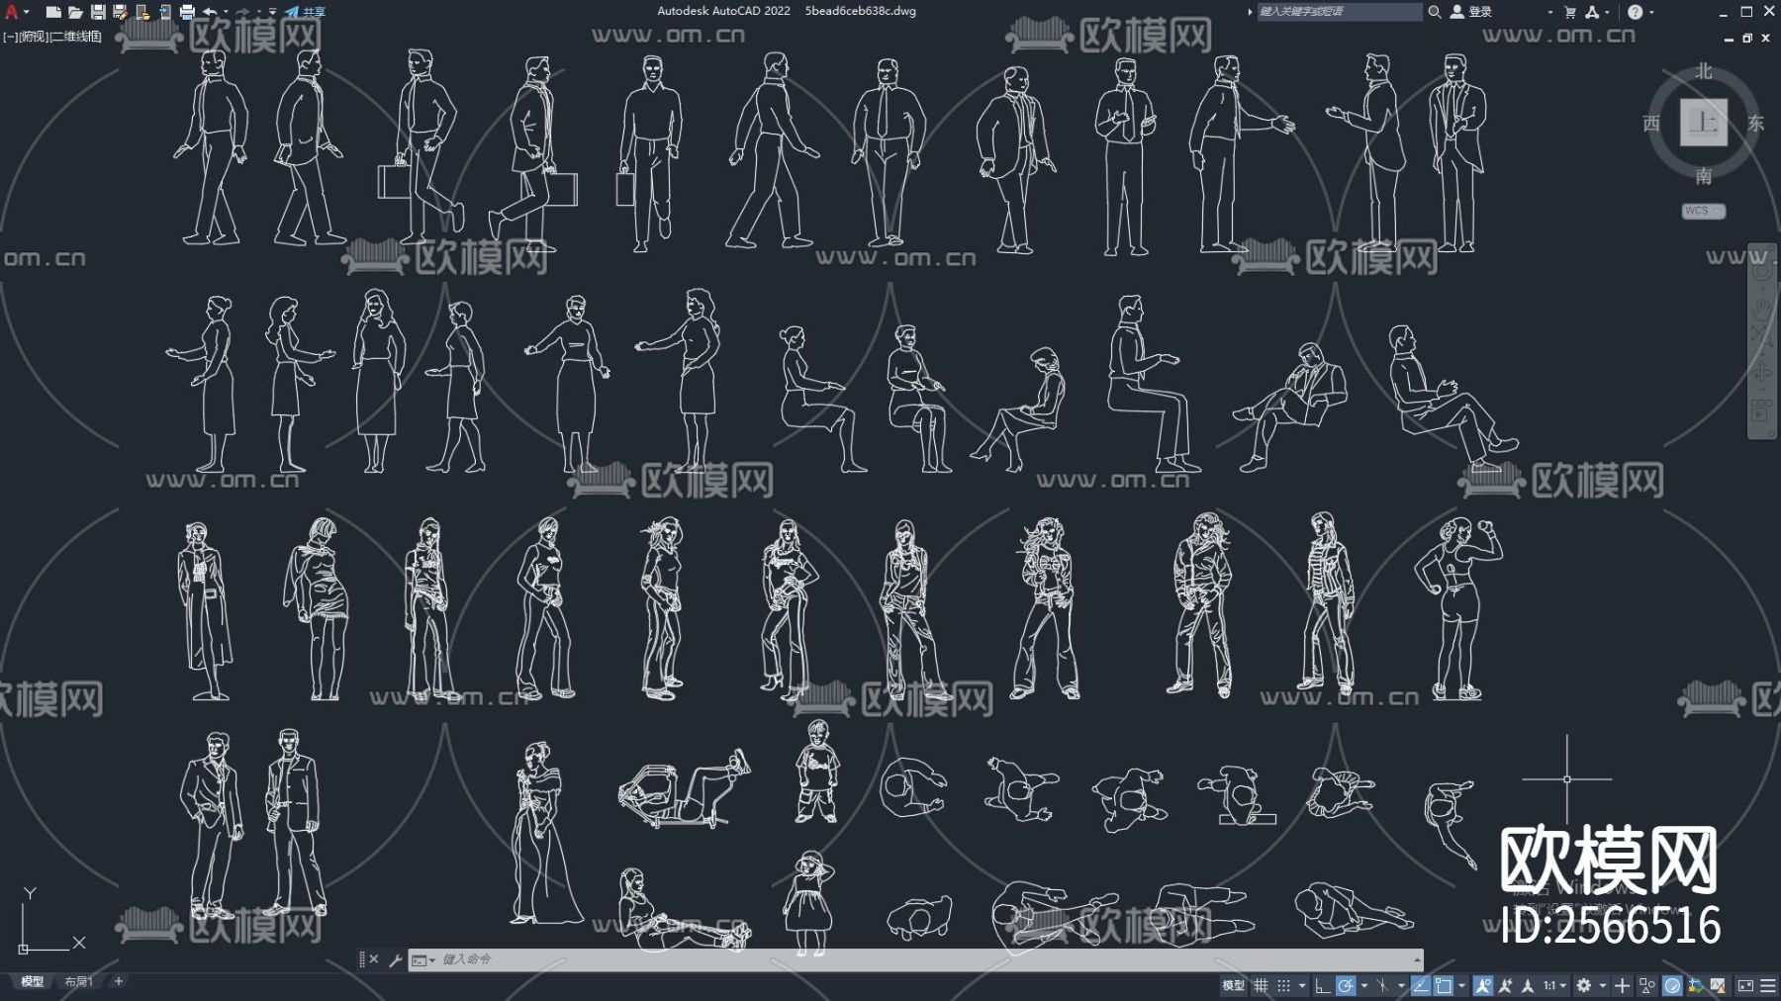Open workspace switching dropdown arrow
1781x1001 pixels.
click(1602, 985)
